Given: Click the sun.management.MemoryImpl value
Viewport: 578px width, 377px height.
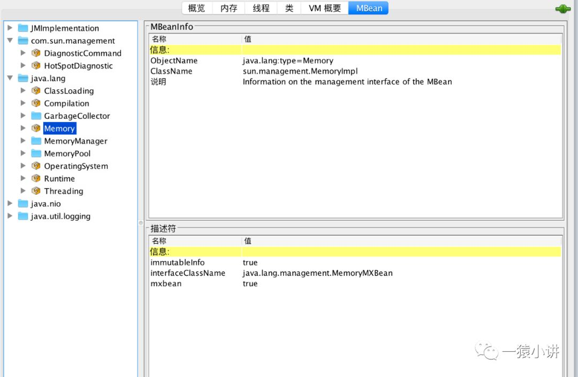Looking at the screenshot, I should (300, 71).
